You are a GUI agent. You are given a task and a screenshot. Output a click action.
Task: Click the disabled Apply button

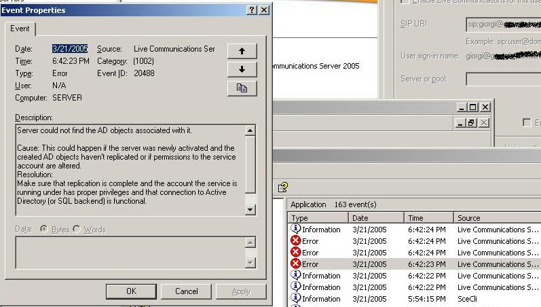pos(241,291)
